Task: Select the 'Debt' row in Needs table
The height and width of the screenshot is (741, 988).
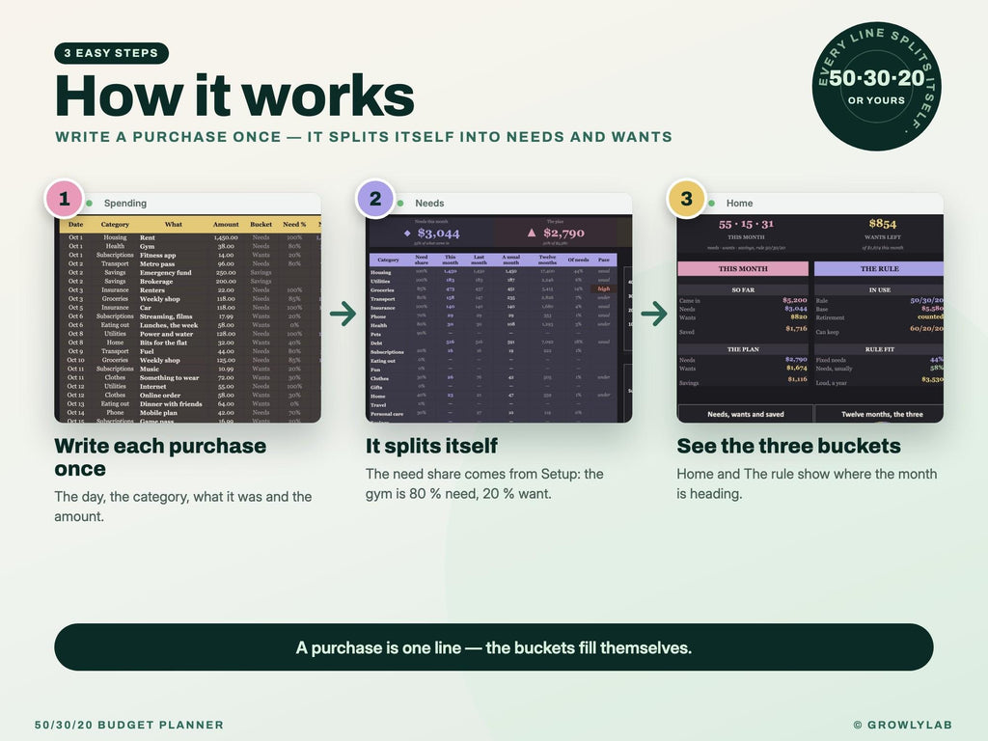Action: tap(493, 343)
